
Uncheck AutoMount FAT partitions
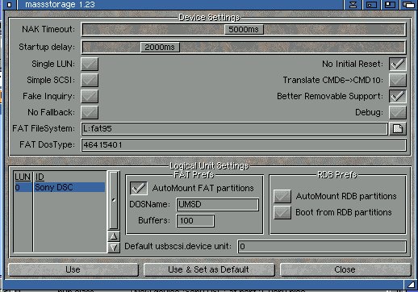coord(139,188)
